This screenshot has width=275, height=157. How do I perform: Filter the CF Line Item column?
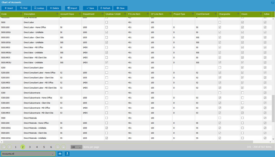pos(170,14)
